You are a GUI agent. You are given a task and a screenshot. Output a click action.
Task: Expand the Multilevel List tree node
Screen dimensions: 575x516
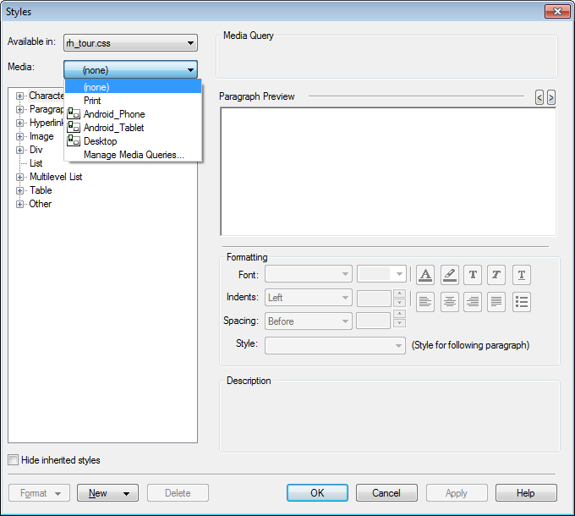click(19, 177)
